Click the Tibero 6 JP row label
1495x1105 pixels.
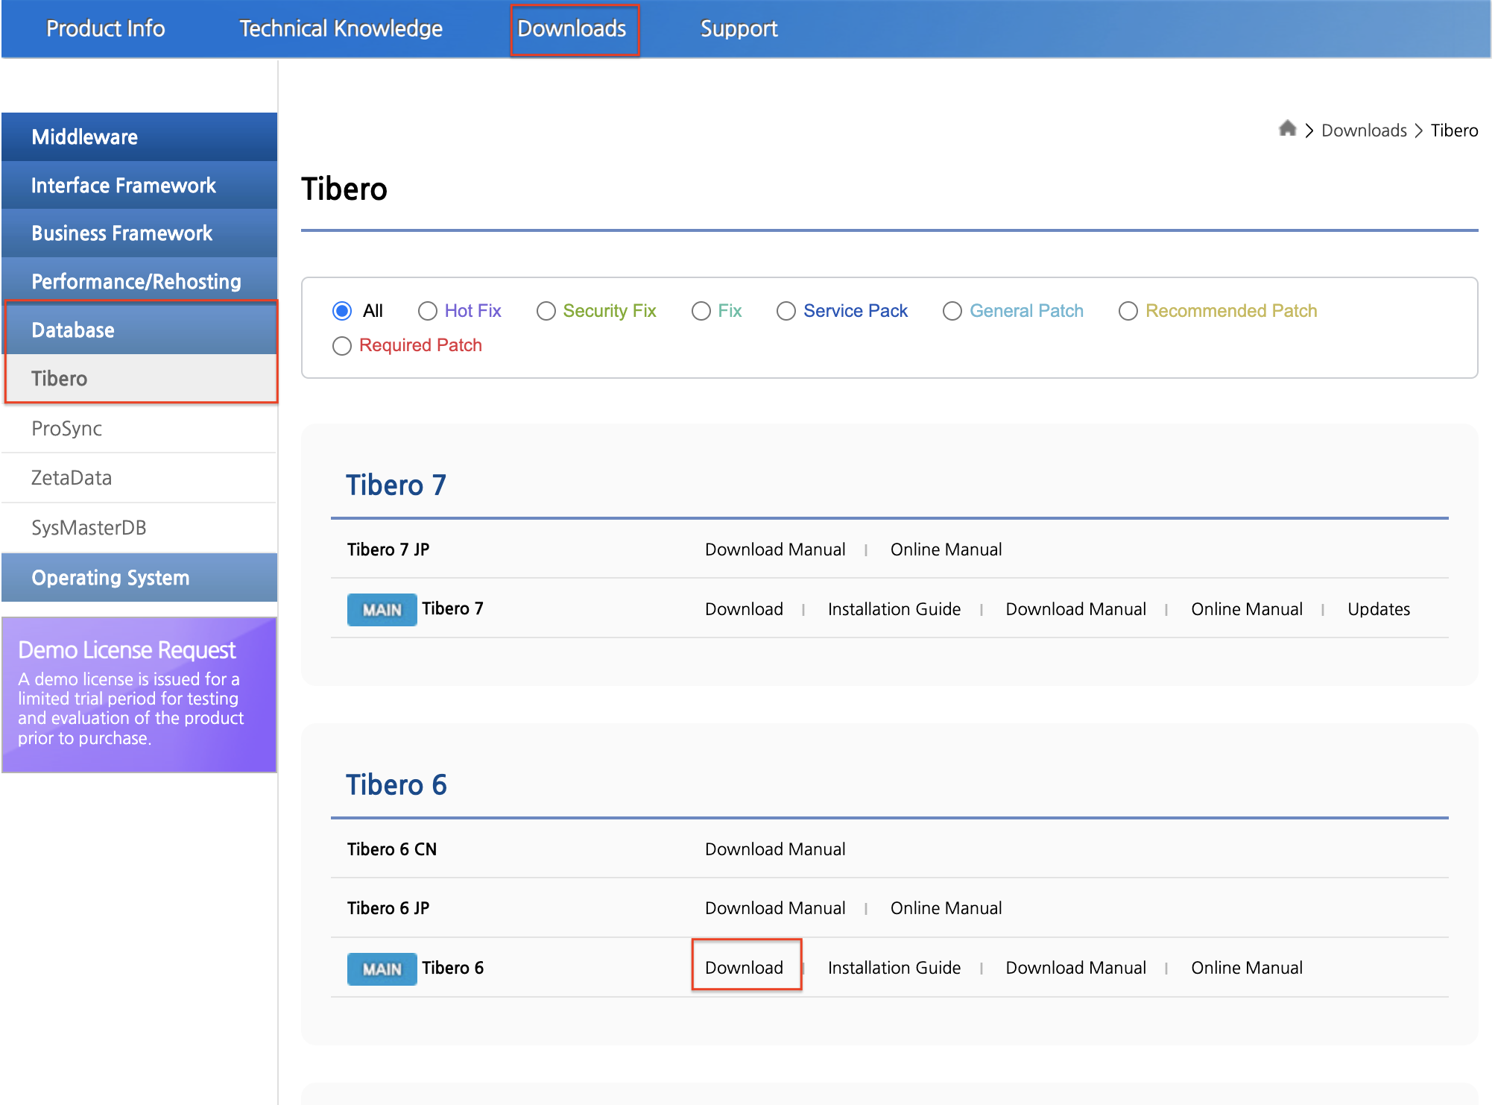coord(388,908)
